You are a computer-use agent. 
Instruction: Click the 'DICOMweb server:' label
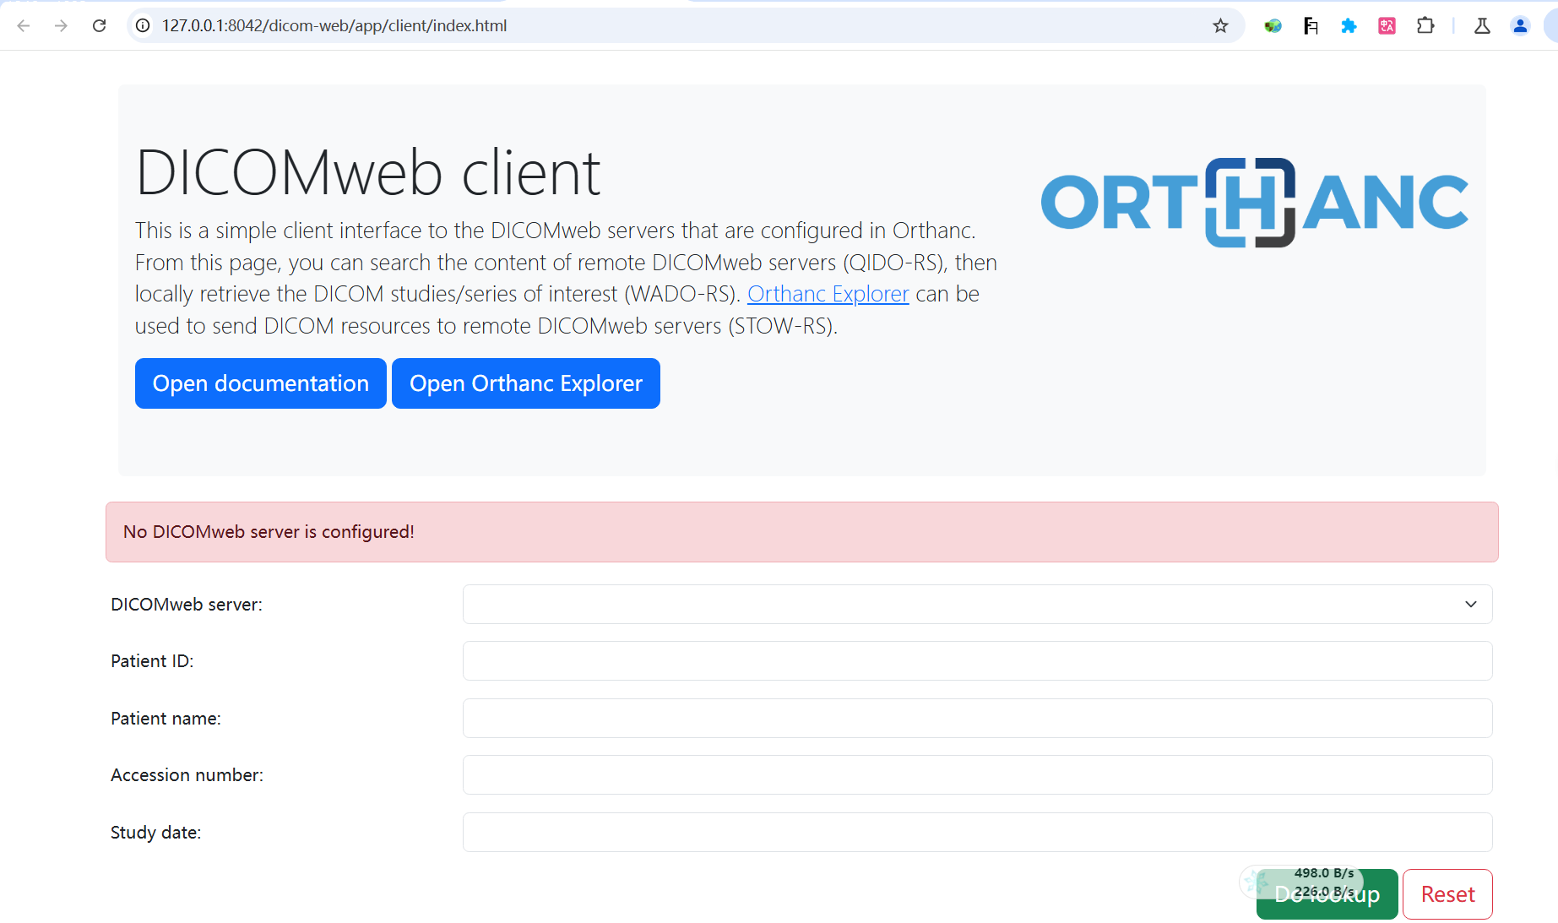pyautogui.click(x=187, y=605)
